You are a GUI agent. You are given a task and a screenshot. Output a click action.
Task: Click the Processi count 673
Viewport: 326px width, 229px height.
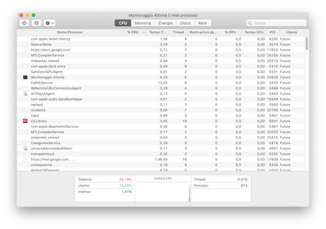click(244, 186)
